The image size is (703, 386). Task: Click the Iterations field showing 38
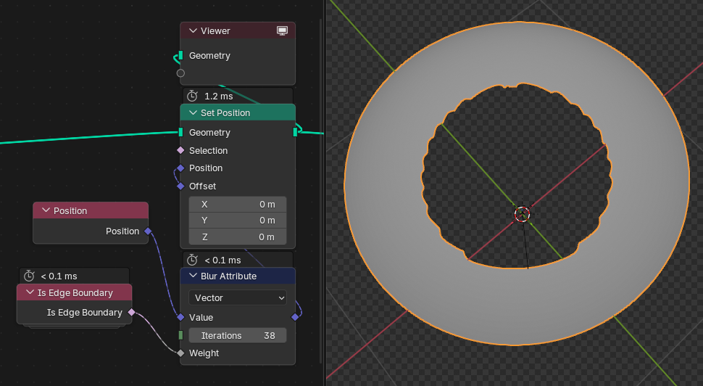(x=238, y=335)
